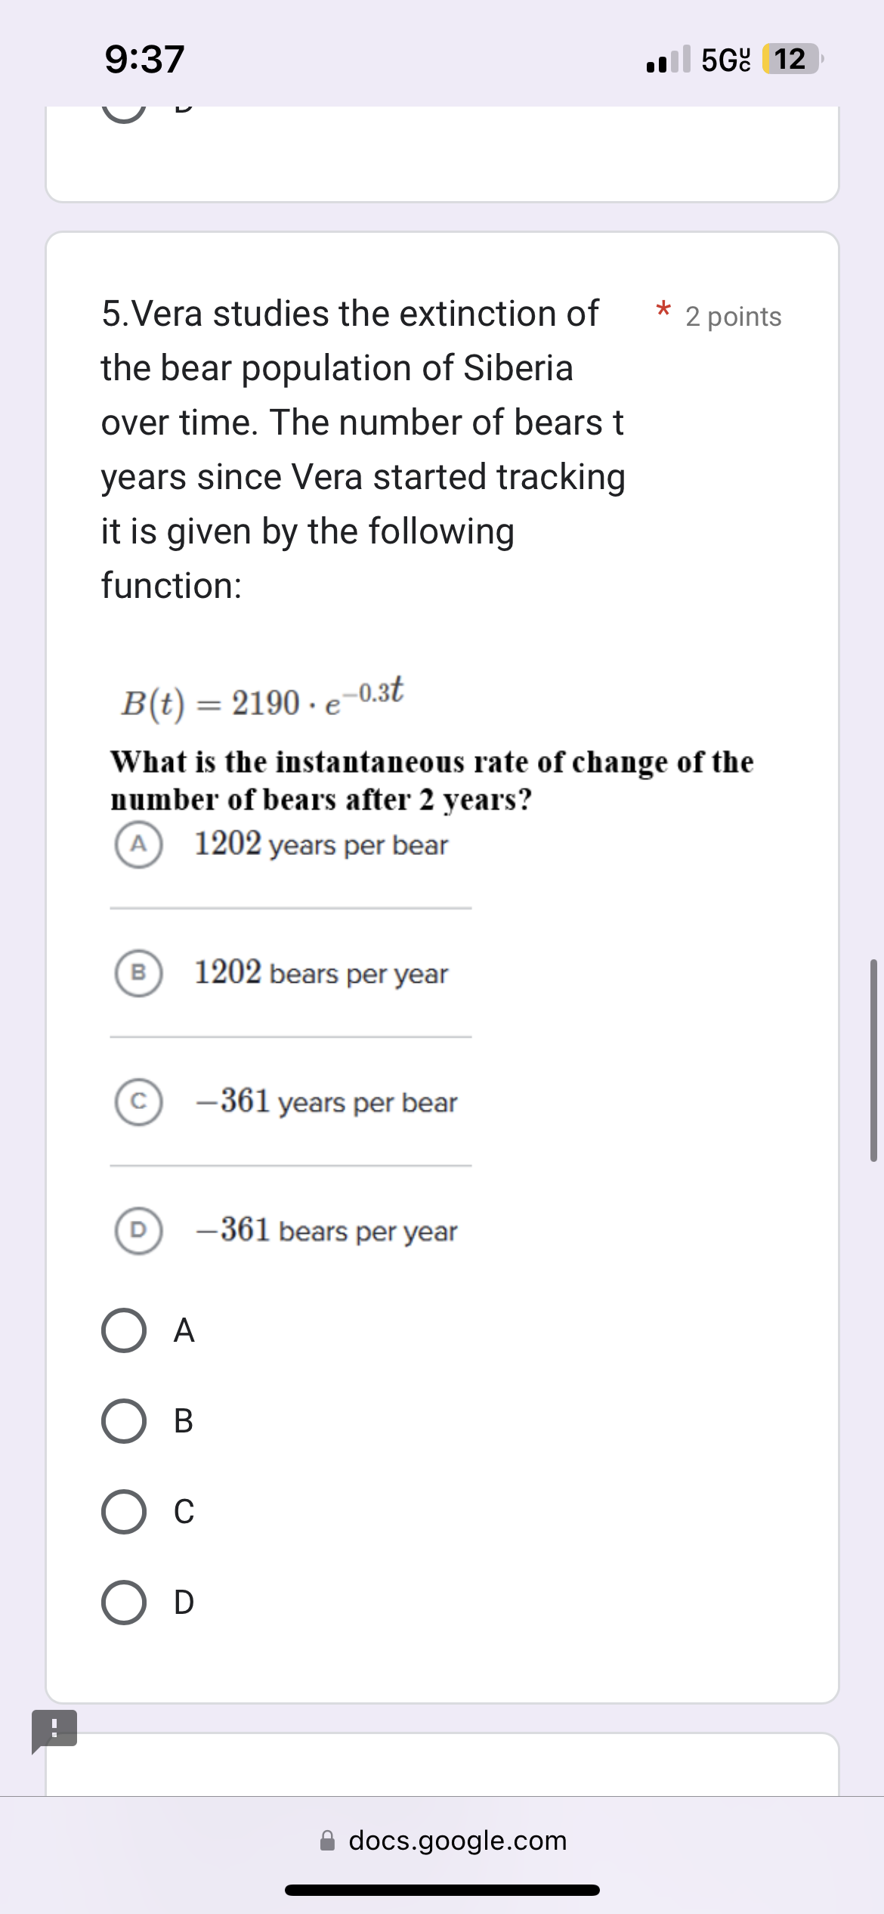Tap the option circle labeled B

(138, 974)
